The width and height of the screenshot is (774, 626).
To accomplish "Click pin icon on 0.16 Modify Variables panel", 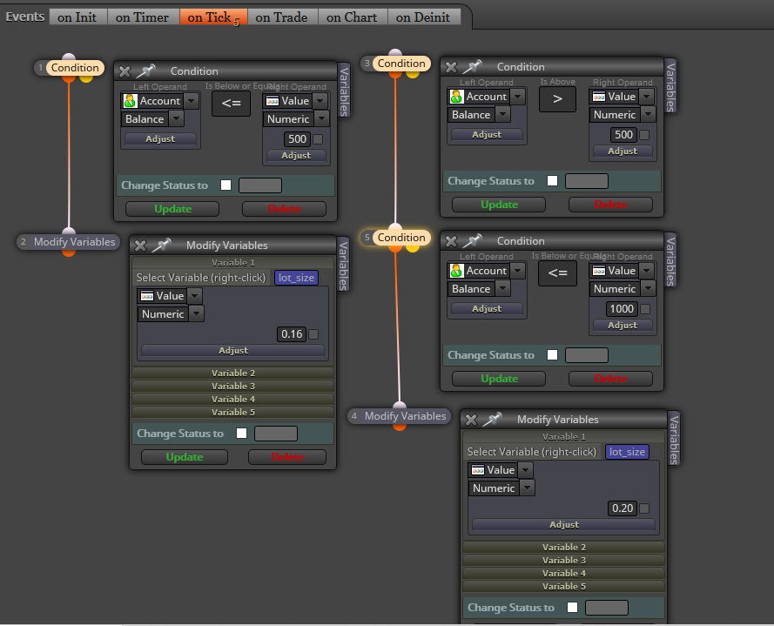I will pos(161,246).
